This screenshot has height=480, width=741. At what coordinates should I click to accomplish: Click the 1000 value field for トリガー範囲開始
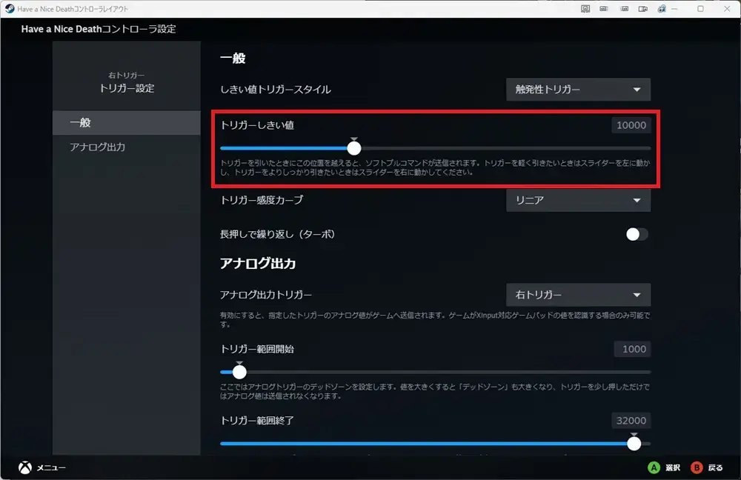coord(632,349)
